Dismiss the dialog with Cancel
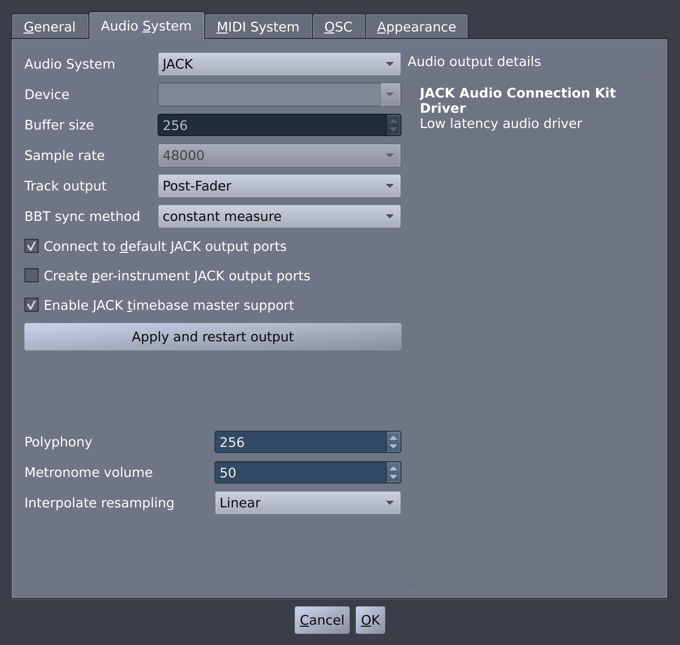 pos(321,620)
